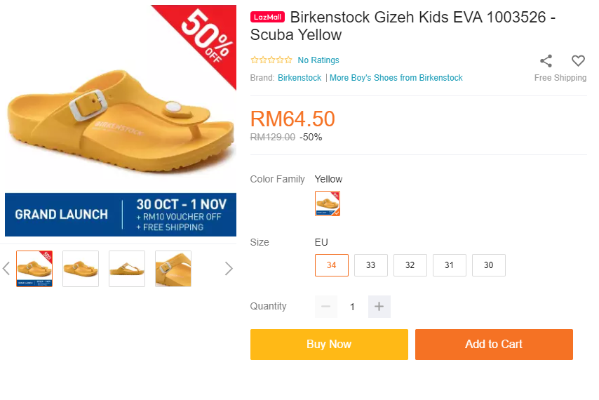Select size 30
Screen dimensions: 599x400
pos(489,265)
